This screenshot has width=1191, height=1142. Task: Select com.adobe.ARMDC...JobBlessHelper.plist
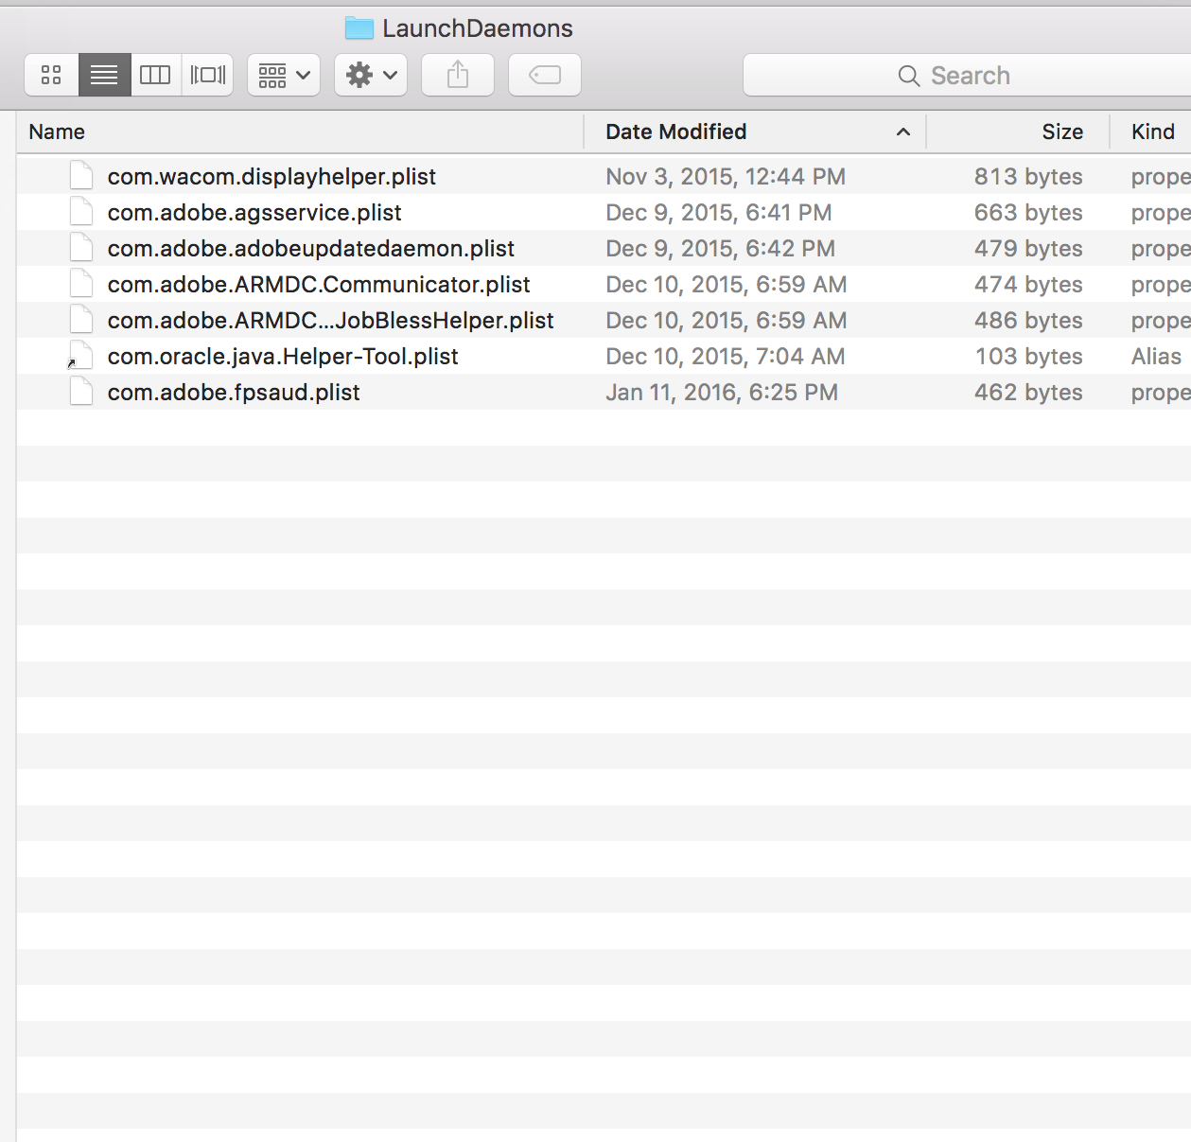604,320
